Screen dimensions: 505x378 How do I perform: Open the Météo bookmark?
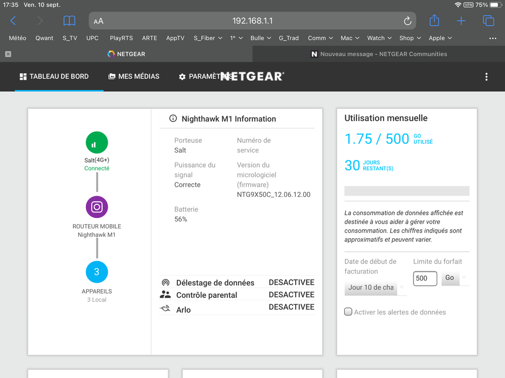pyautogui.click(x=17, y=38)
